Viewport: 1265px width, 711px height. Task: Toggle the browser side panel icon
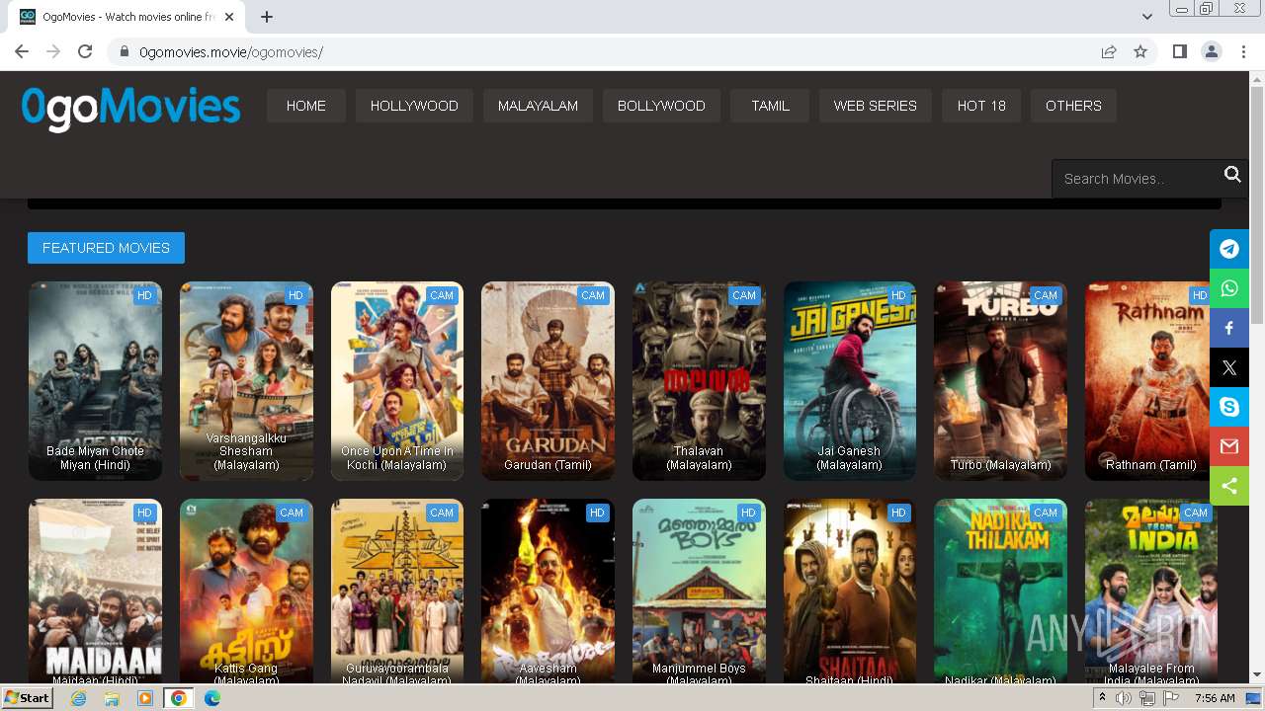click(1179, 51)
